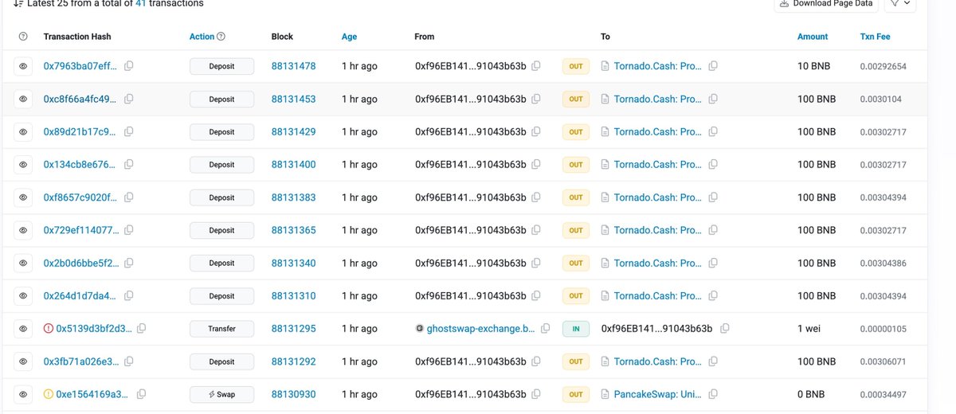Preview transaction 0x89d21b17c9 with eye icon
Screen dimensions: 956x414
tap(23, 132)
